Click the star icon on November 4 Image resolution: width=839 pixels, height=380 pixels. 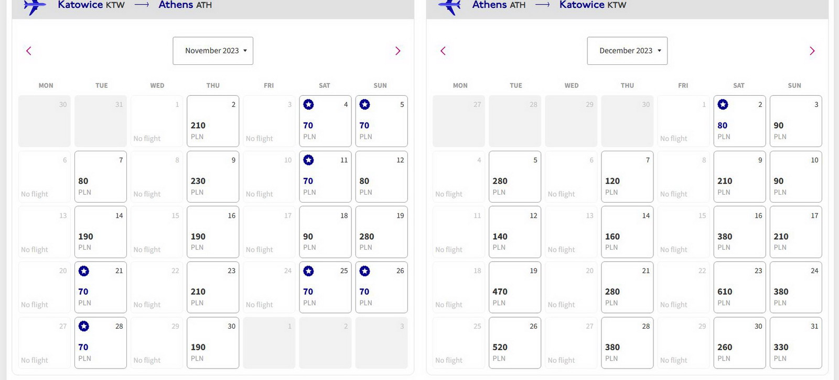pyautogui.click(x=308, y=105)
